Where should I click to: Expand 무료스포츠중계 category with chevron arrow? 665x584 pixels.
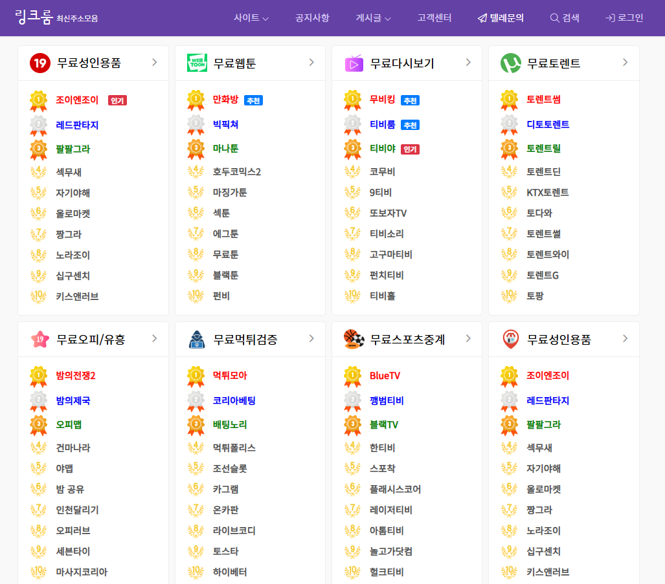pos(468,339)
